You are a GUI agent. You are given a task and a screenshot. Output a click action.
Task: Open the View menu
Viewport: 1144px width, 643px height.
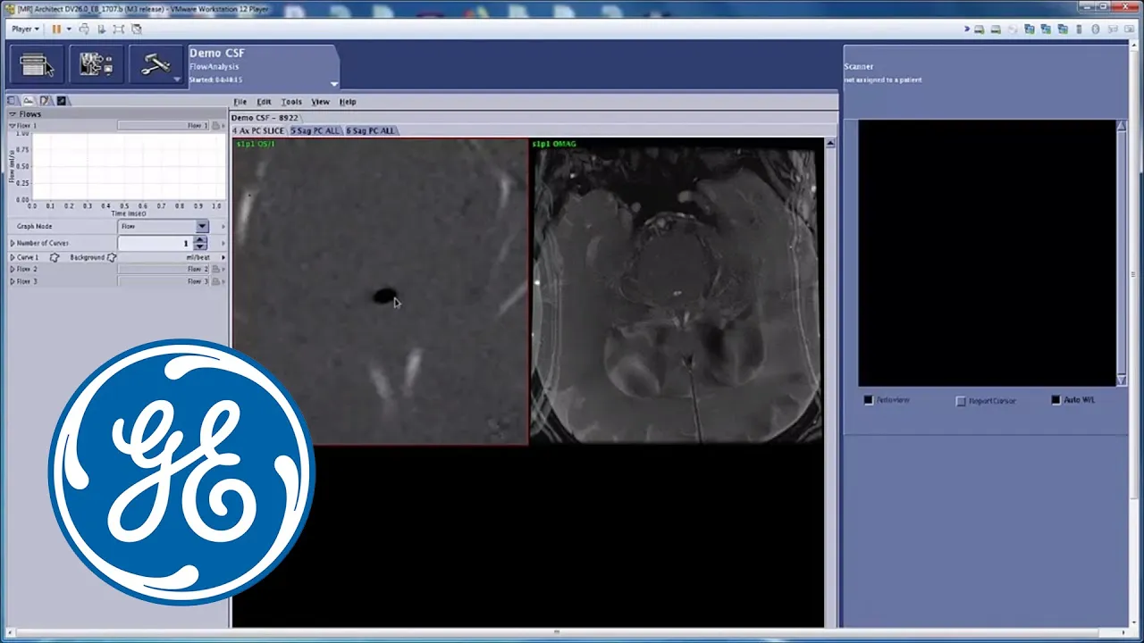coord(320,102)
